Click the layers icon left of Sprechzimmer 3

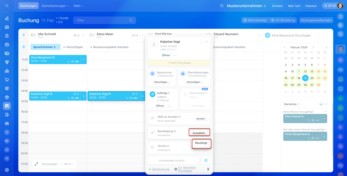(24, 47)
